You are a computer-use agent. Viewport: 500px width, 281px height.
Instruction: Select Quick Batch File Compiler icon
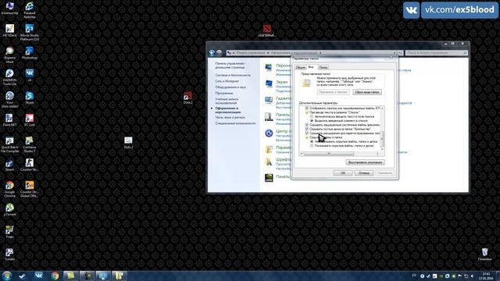tap(9, 144)
